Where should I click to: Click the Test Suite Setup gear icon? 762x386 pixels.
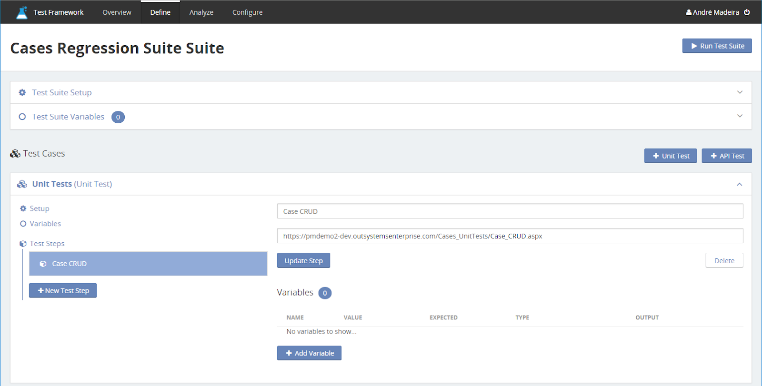(22, 92)
